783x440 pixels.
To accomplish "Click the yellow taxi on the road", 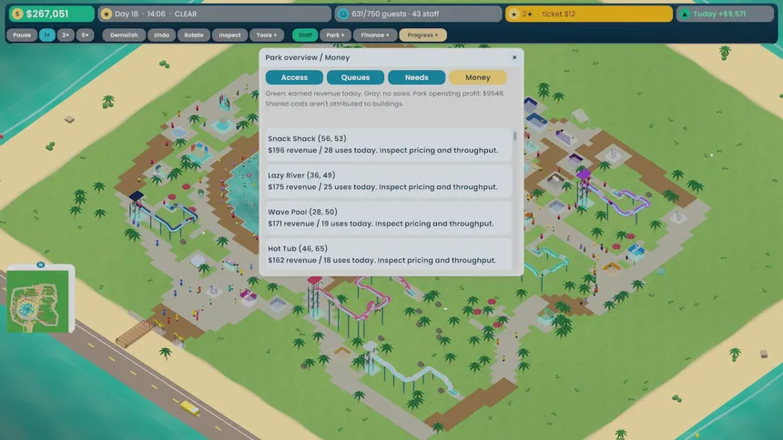I will click(x=189, y=408).
